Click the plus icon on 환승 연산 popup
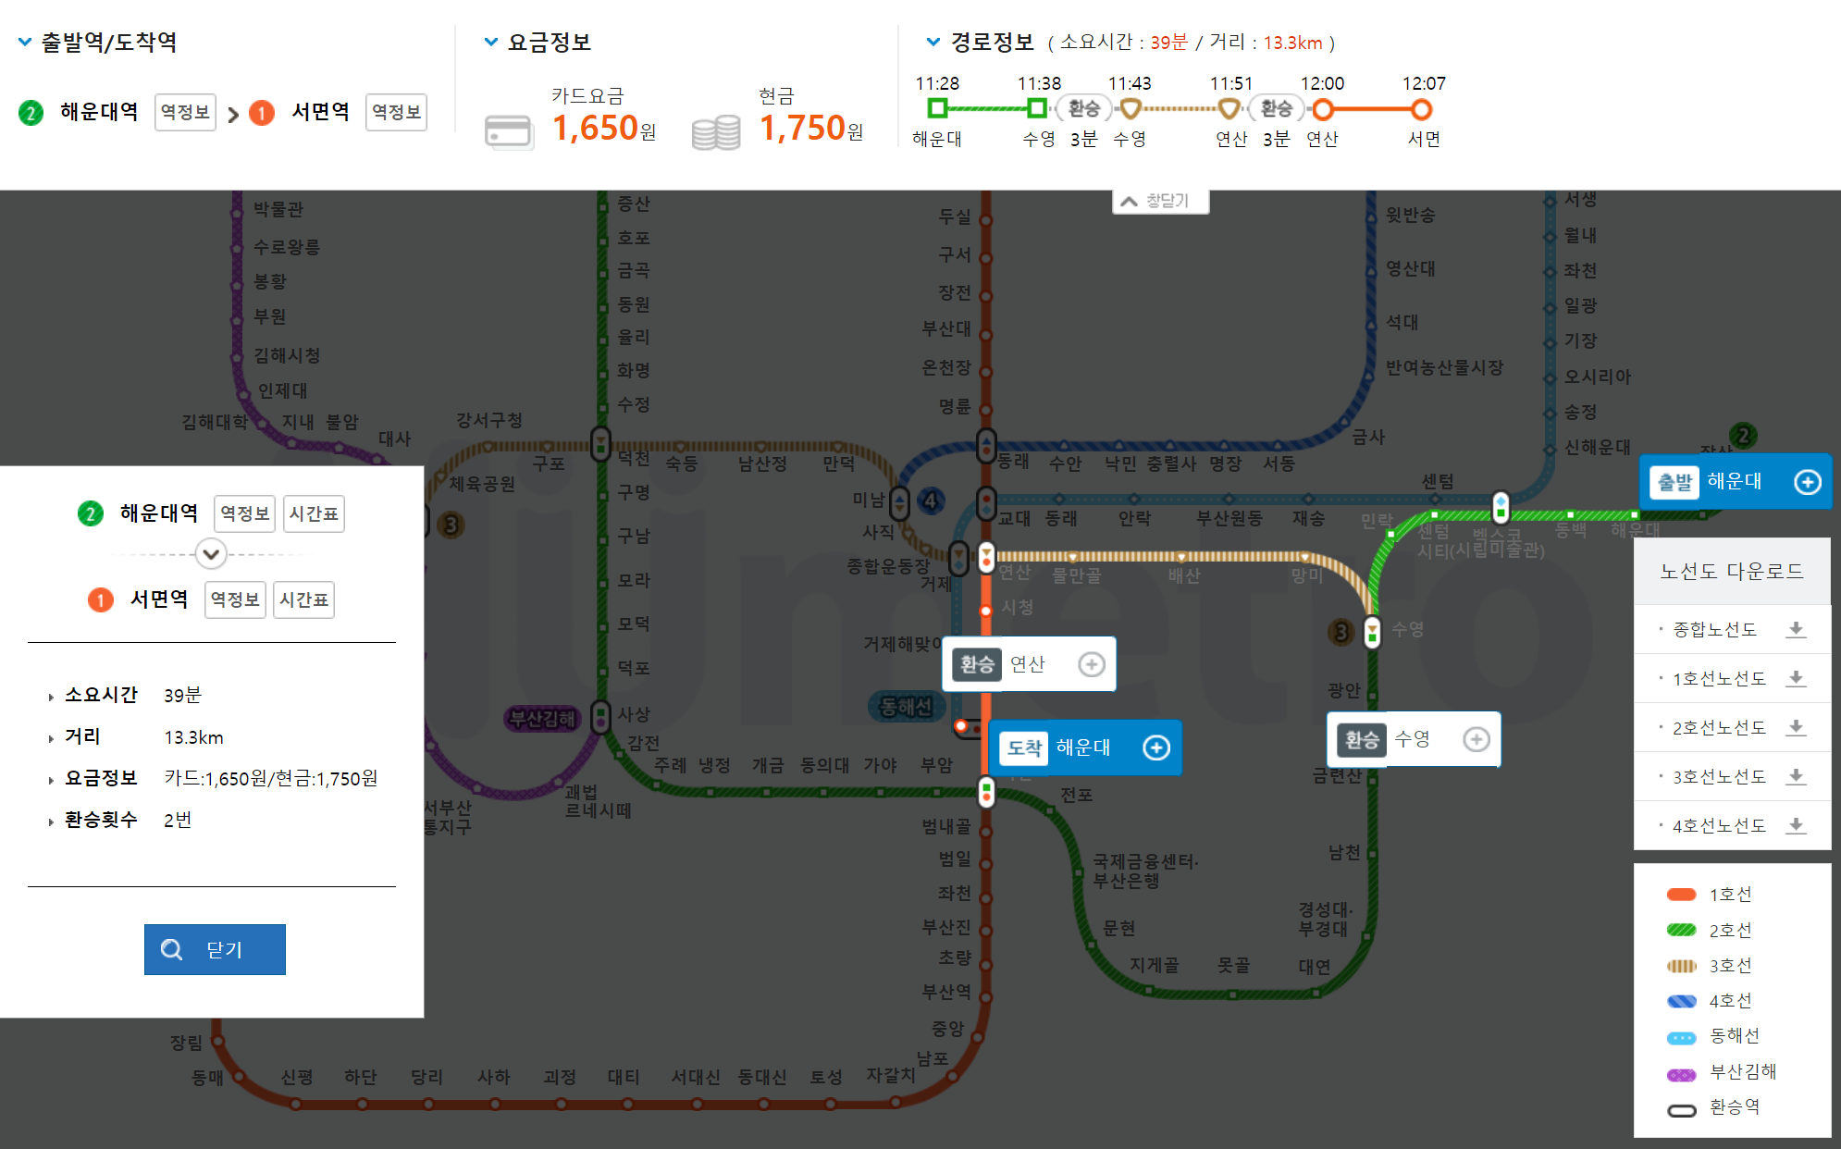The width and height of the screenshot is (1841, 1149). (1092, 664)
